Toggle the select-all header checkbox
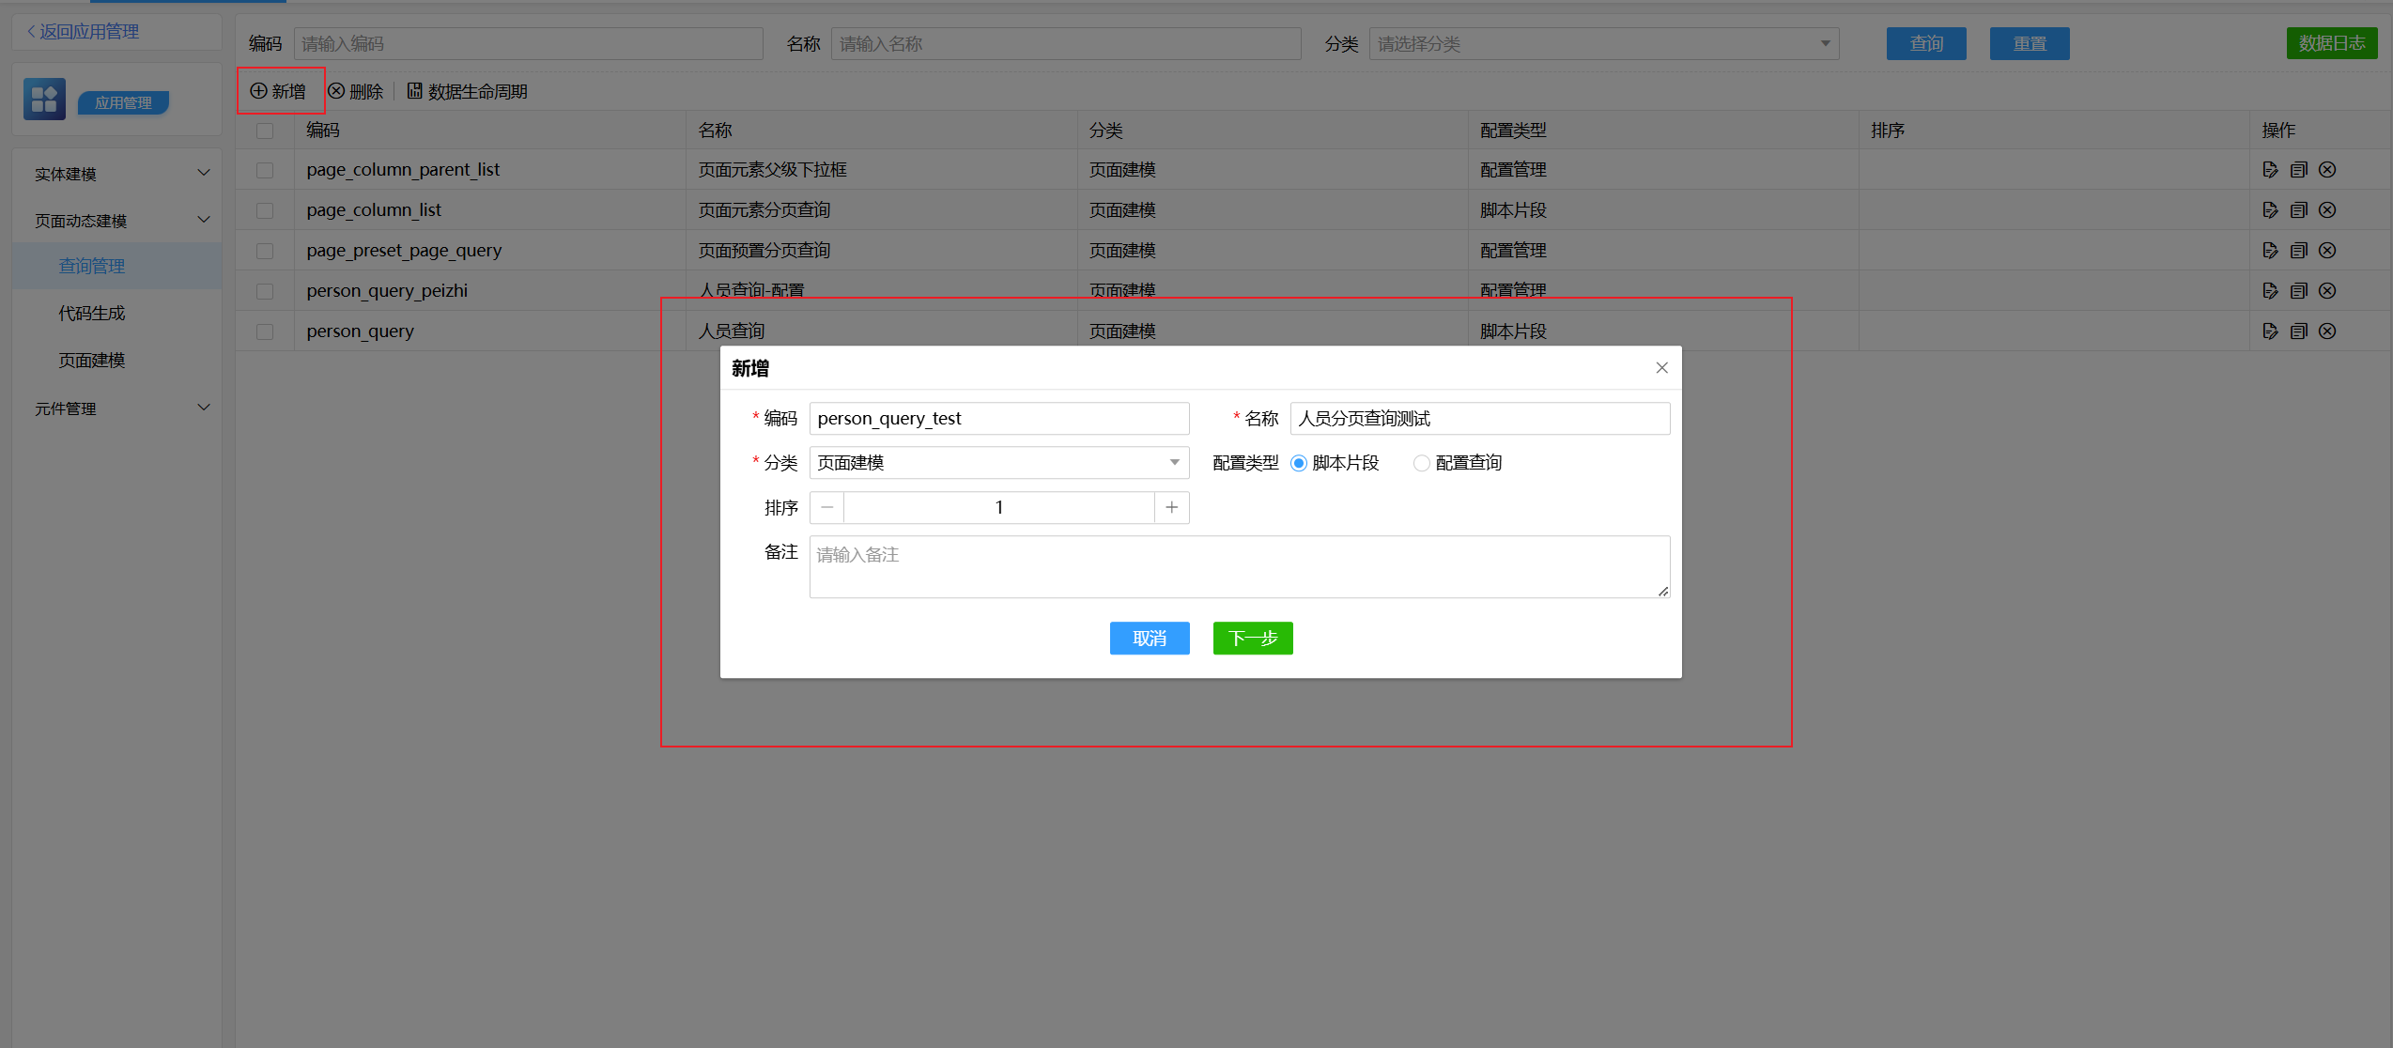2393x1048 pixels. coord(265,131)
